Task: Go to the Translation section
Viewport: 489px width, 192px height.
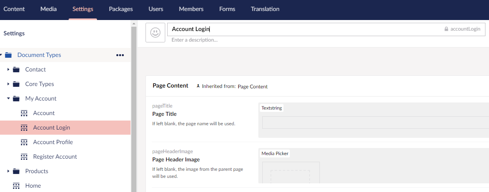Action: [x=265, y=9]
